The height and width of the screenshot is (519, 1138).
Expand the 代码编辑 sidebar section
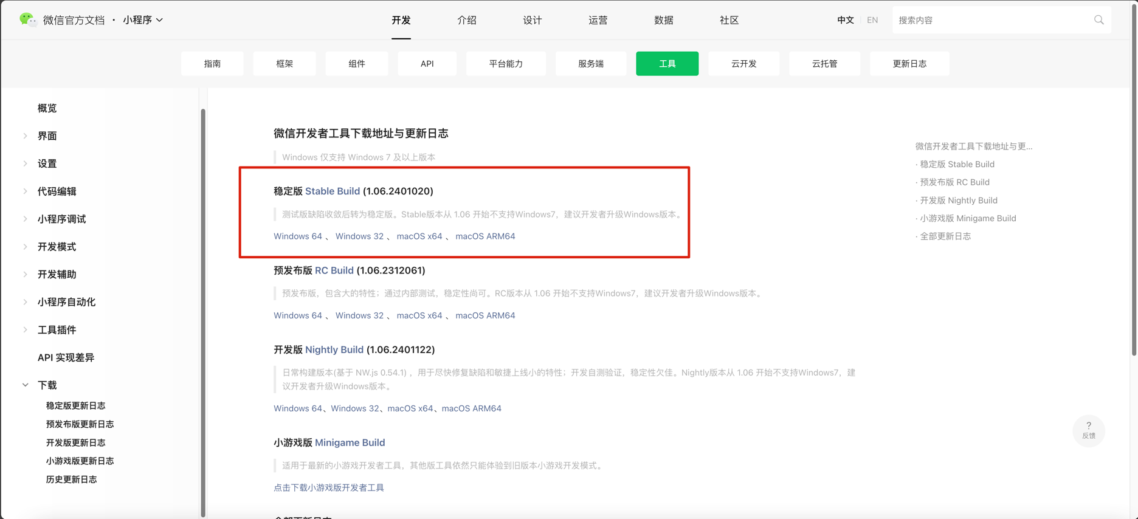tap(26, 191)
